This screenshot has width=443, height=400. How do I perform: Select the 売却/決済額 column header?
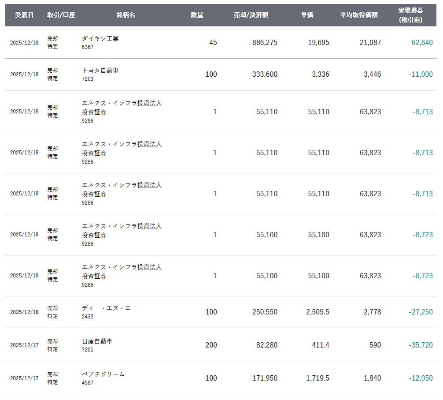[x=251, y=15]
